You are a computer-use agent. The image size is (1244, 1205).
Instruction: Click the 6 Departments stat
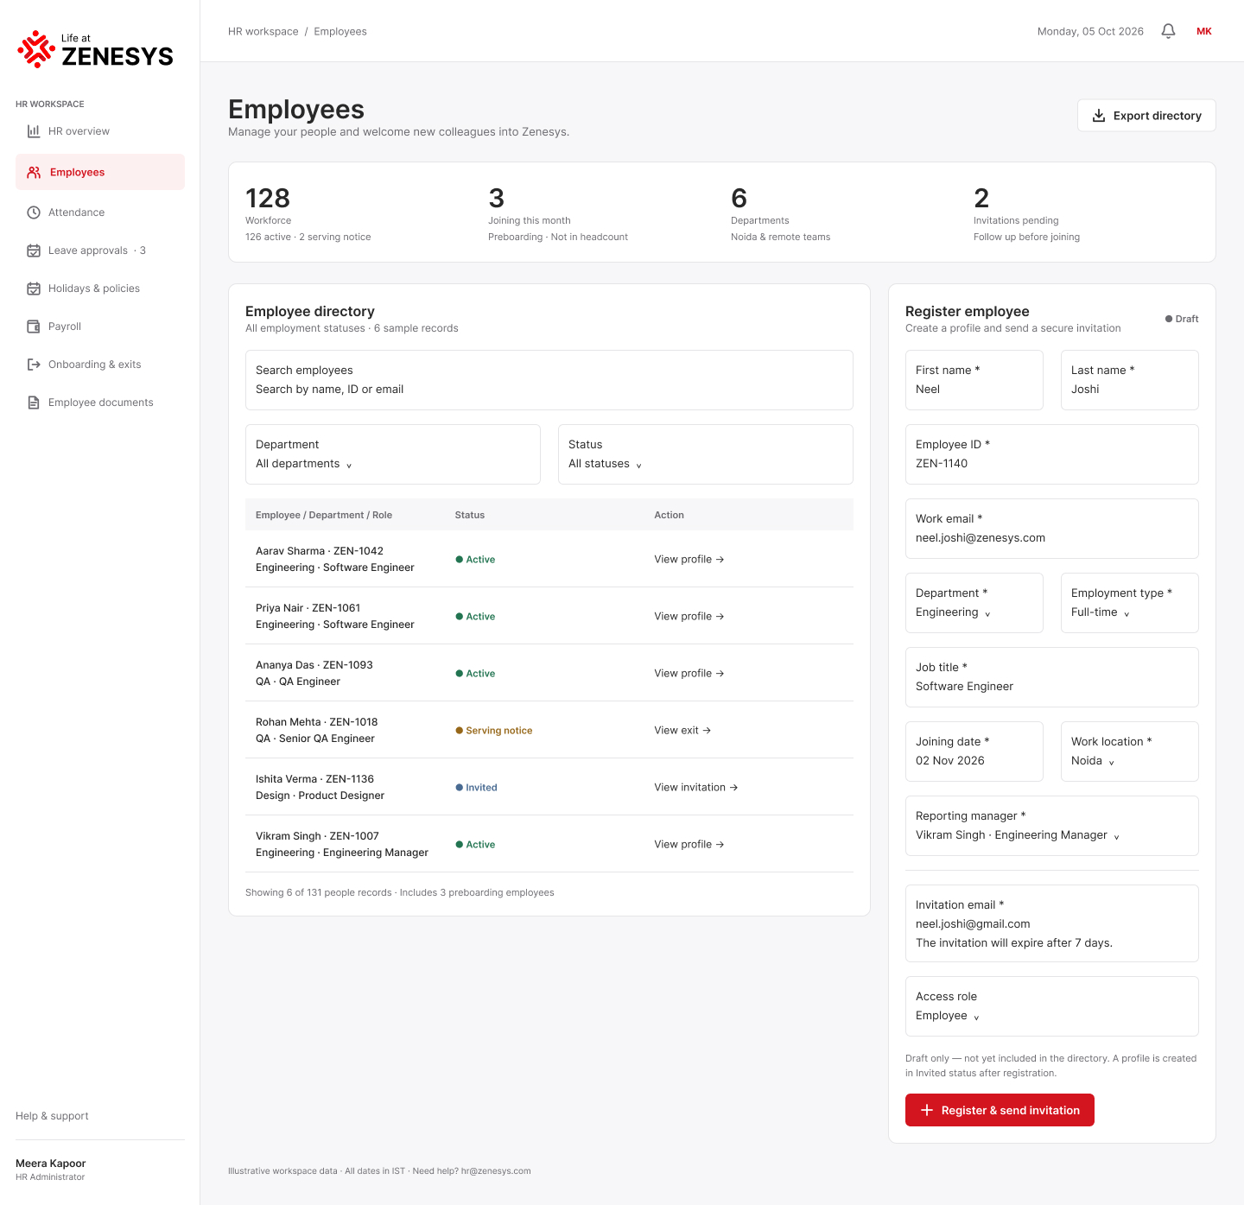coord(781,212)
